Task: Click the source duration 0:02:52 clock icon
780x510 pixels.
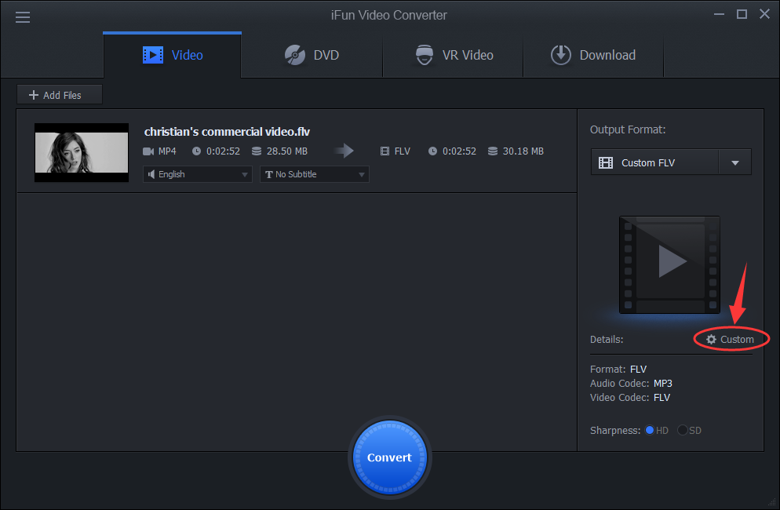Action: point(196,151)
